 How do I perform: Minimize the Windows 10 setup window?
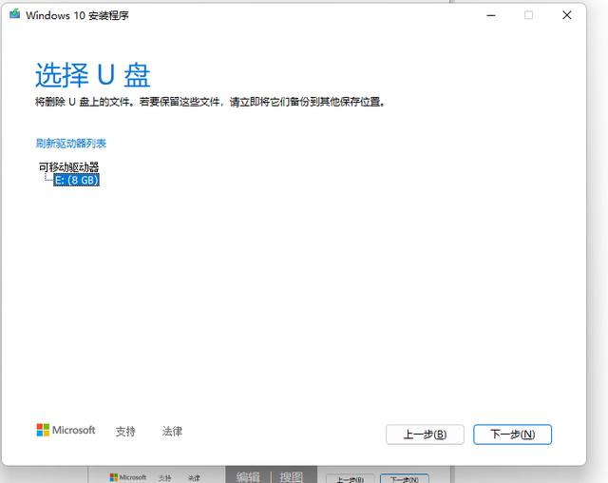491,15
